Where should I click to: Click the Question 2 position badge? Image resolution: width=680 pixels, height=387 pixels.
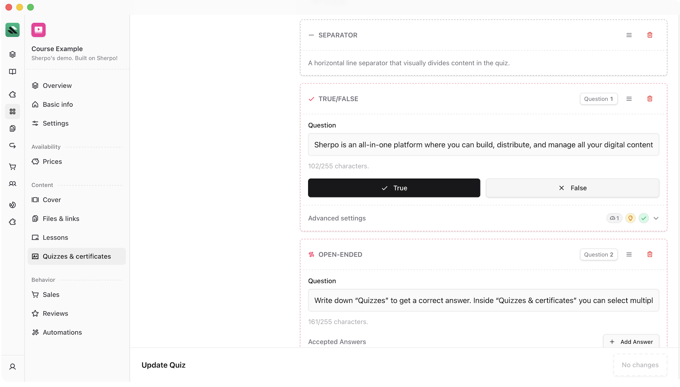coord(598,255)
